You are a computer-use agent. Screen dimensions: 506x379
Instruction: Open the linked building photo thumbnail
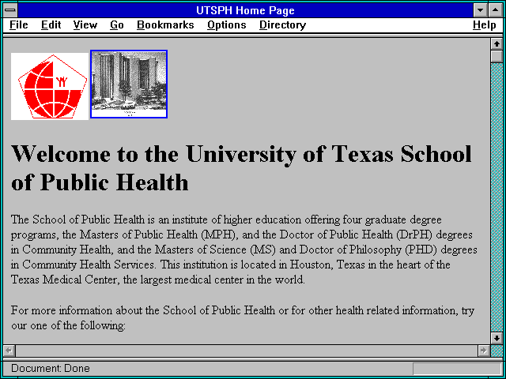(129, 84)
